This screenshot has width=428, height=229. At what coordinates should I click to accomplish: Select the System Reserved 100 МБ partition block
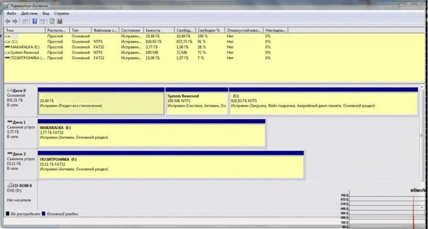[196, 103]
